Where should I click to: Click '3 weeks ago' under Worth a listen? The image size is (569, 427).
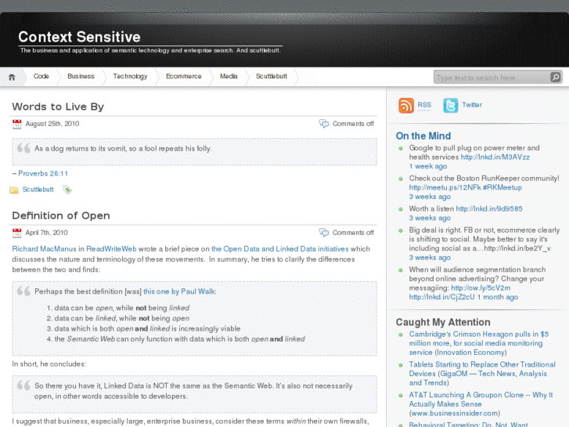[430, 218]
